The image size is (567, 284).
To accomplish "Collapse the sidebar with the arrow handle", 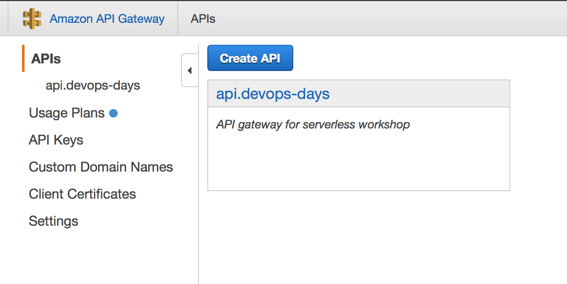I will pyautogui.click(x=190, y=71).
